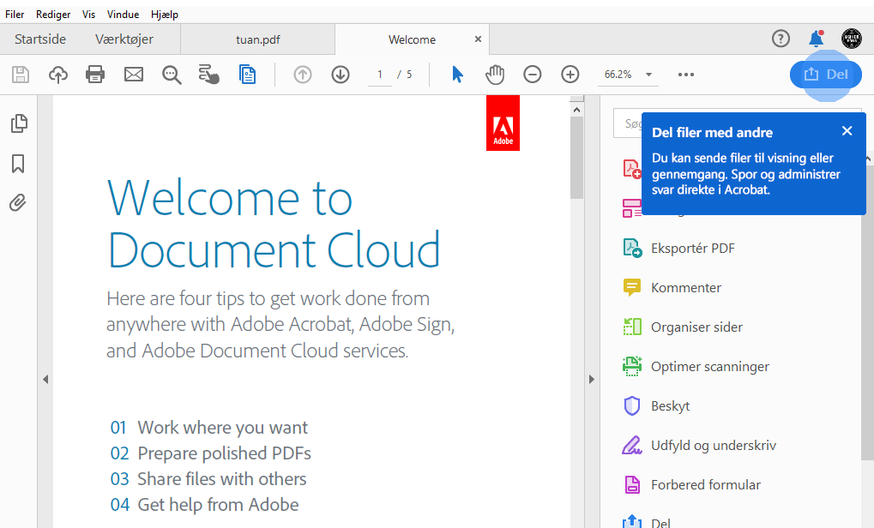Click the blue Del button

[825, 75]
